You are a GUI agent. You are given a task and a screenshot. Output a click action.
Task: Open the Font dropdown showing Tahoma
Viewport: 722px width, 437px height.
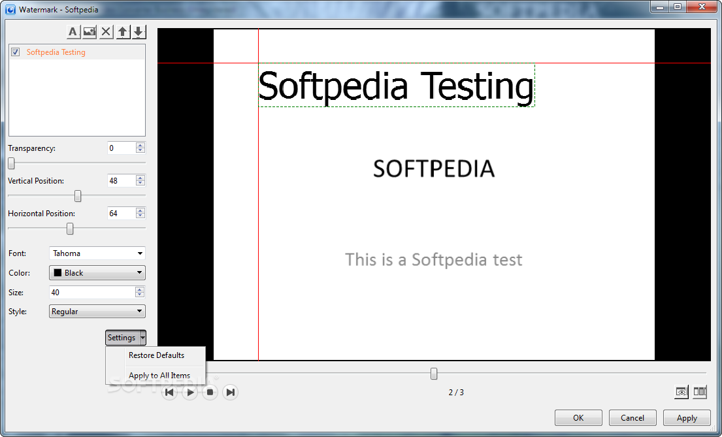[x=97, y=253]
